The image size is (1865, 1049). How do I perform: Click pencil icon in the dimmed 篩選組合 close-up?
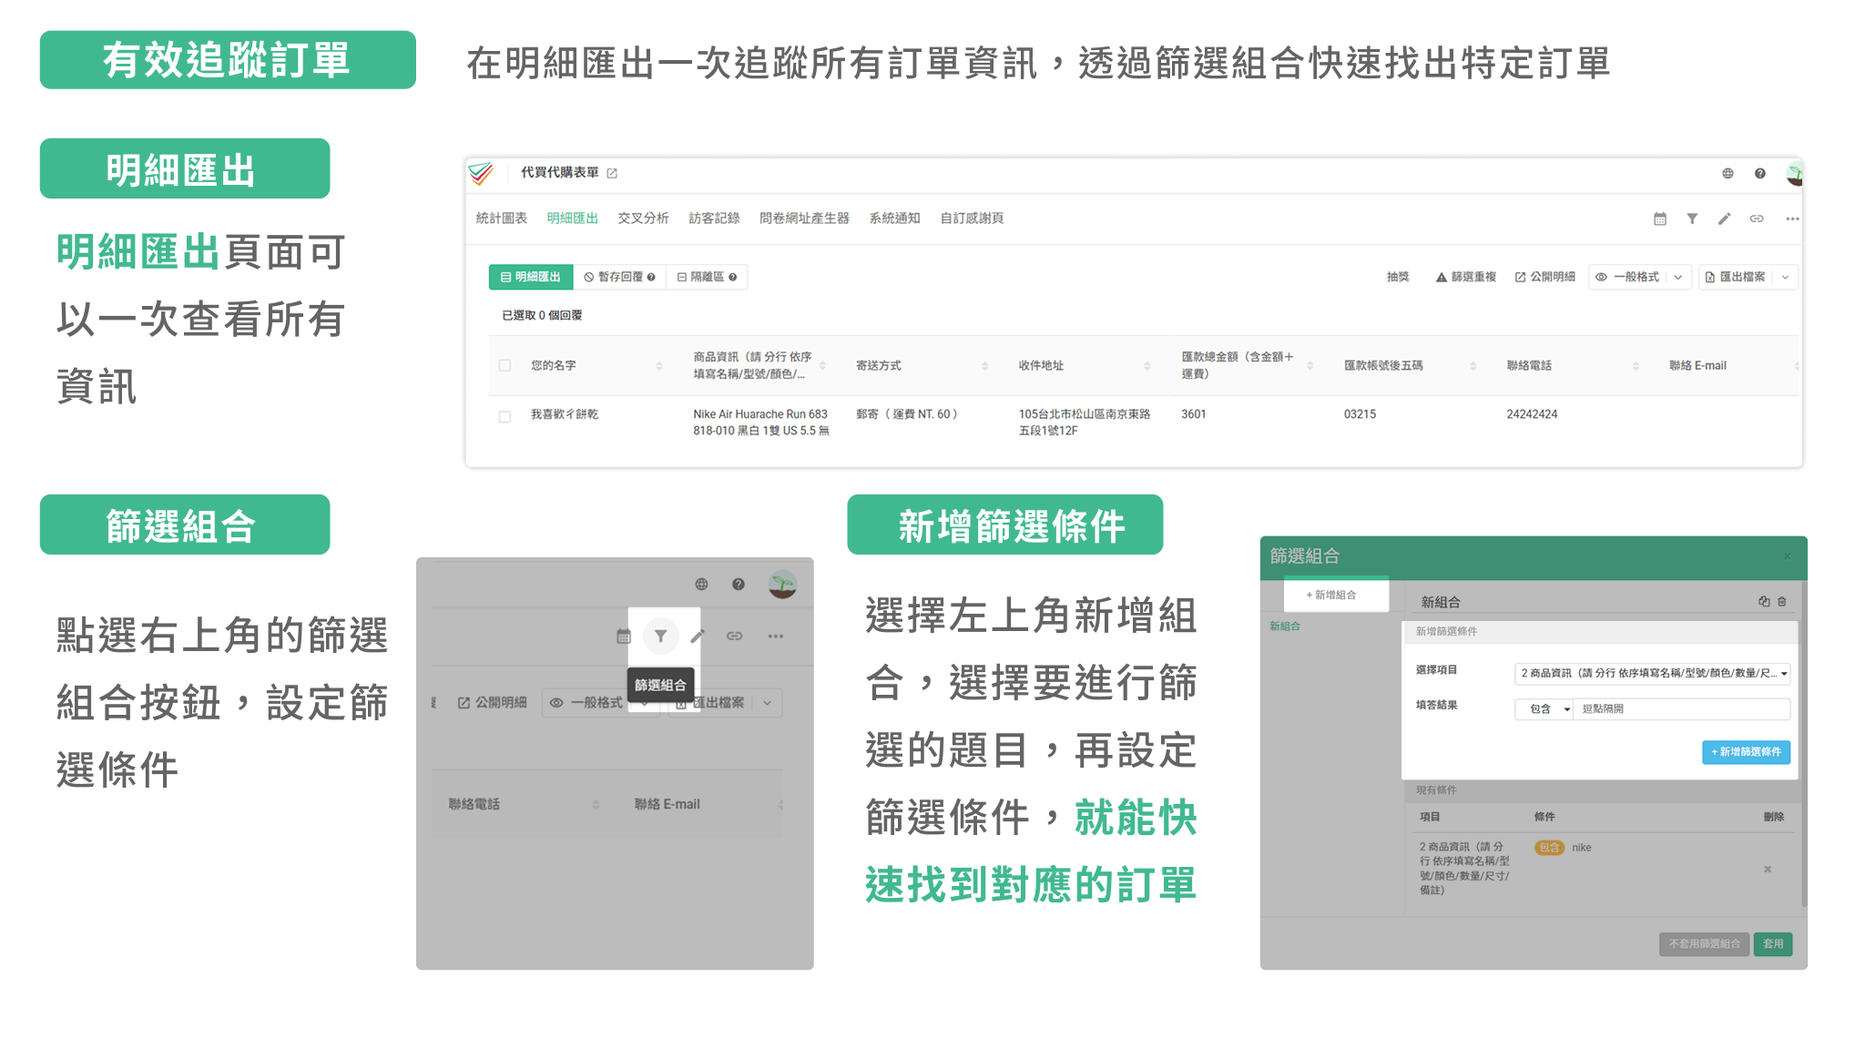point(698,637)
